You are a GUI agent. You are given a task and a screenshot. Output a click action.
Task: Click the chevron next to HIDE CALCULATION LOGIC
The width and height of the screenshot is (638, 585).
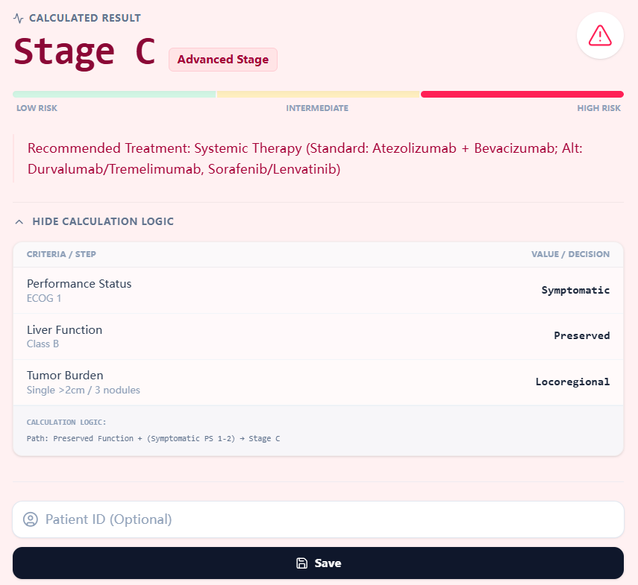click(x=18, y=221)
